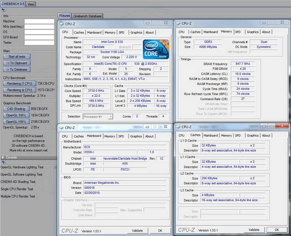The width and height of the screenshot is (291, 236).
Task: Select the CINEMA 4D Shading Test console entry
Action: pos(18,182)
